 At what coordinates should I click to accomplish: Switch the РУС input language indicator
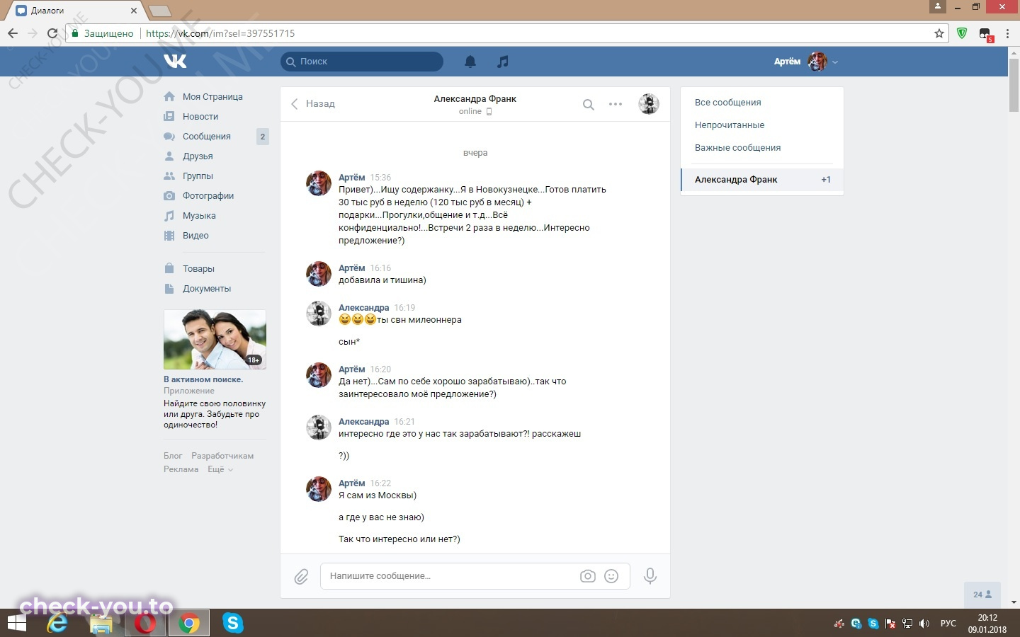coord(948,624)
